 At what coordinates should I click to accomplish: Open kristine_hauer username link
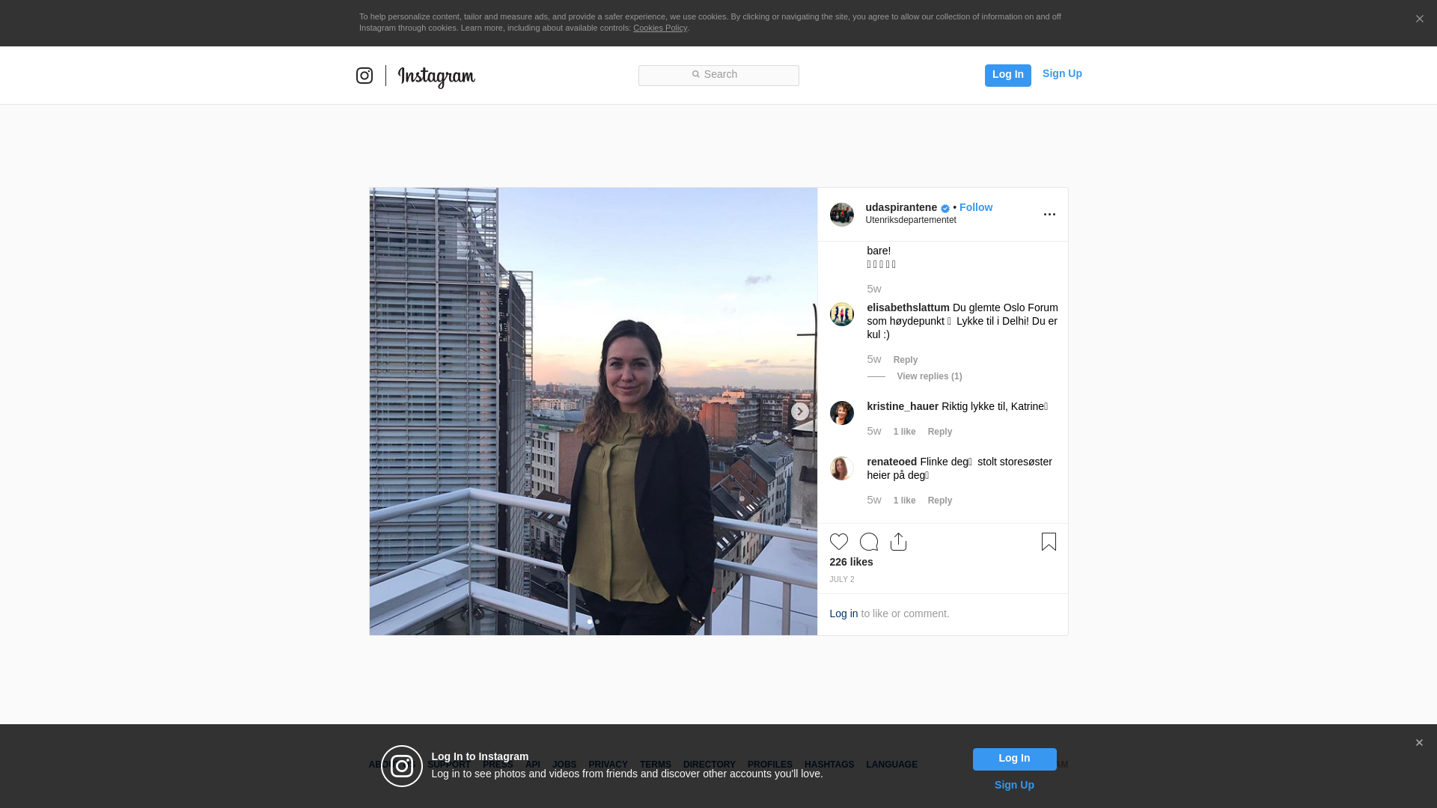click(903, 406)
